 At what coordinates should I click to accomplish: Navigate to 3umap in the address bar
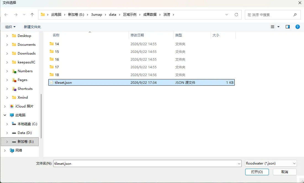(x=97, y=15)
